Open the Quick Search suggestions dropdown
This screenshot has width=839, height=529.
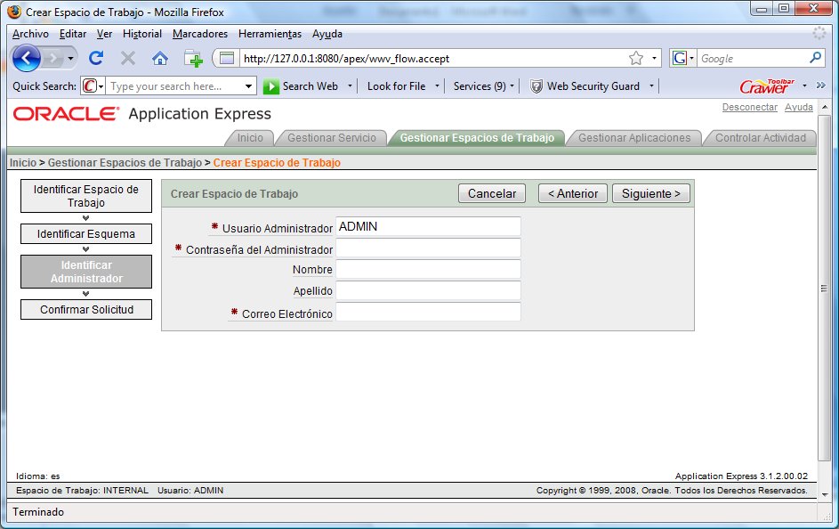[x=248, y=86]
